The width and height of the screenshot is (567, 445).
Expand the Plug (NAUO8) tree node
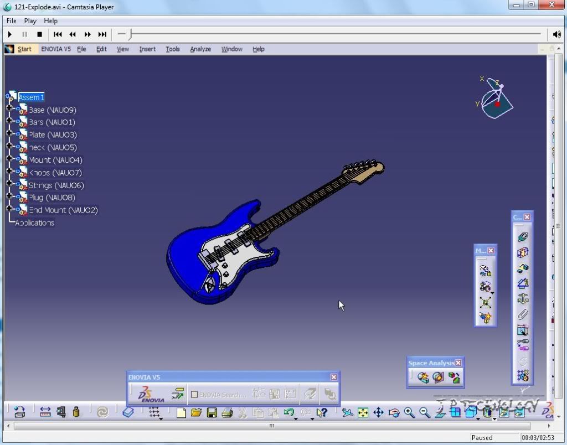pyautogui.click(x=9, y=195)
